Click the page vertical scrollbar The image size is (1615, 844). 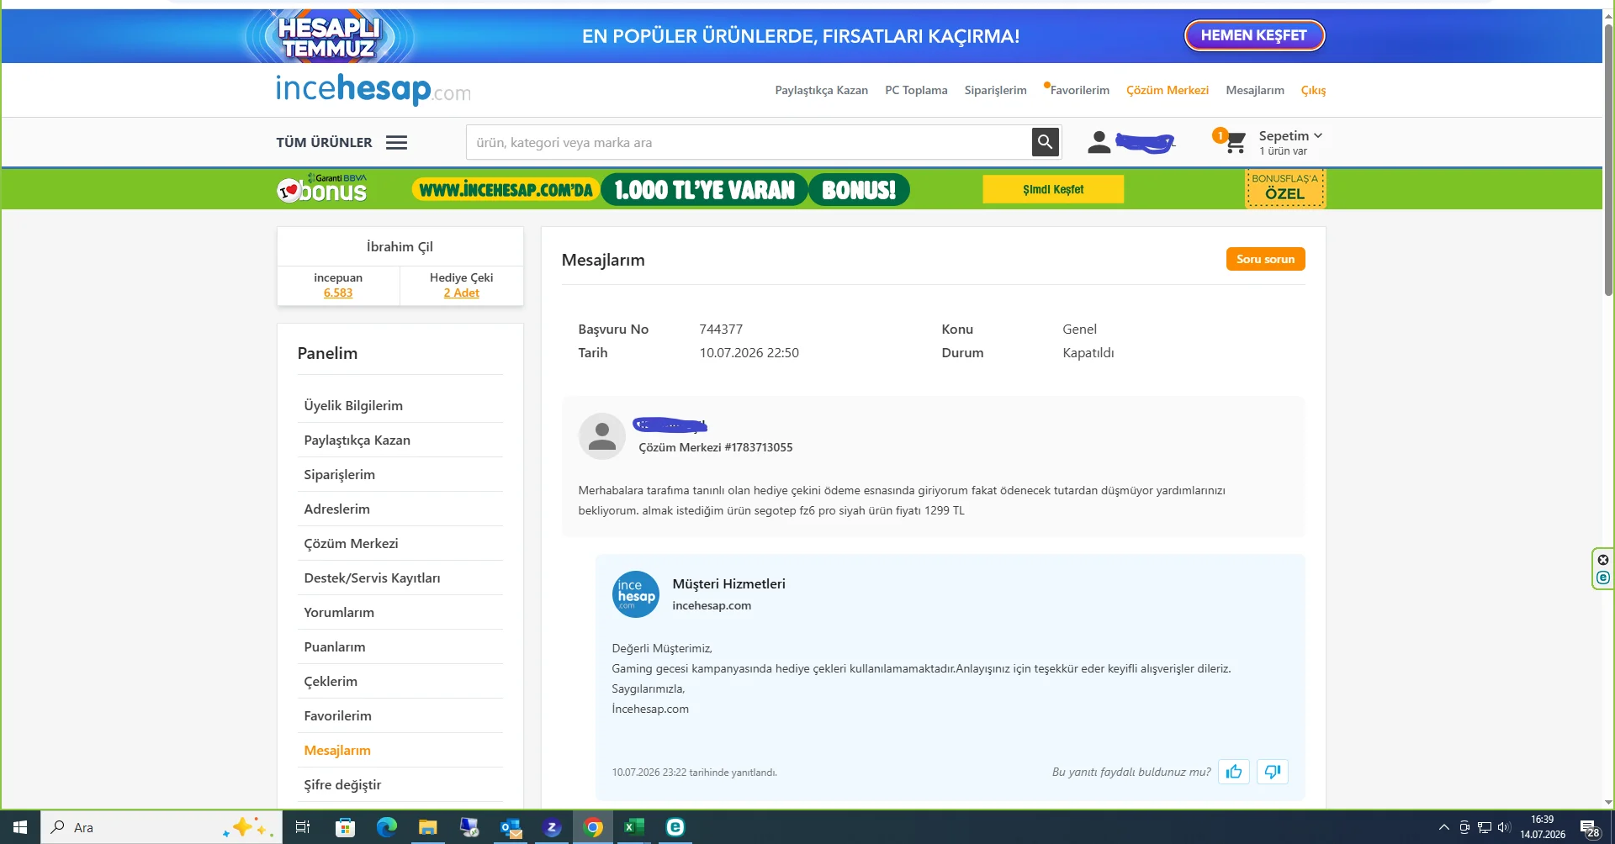click(x=1608, y=160)
